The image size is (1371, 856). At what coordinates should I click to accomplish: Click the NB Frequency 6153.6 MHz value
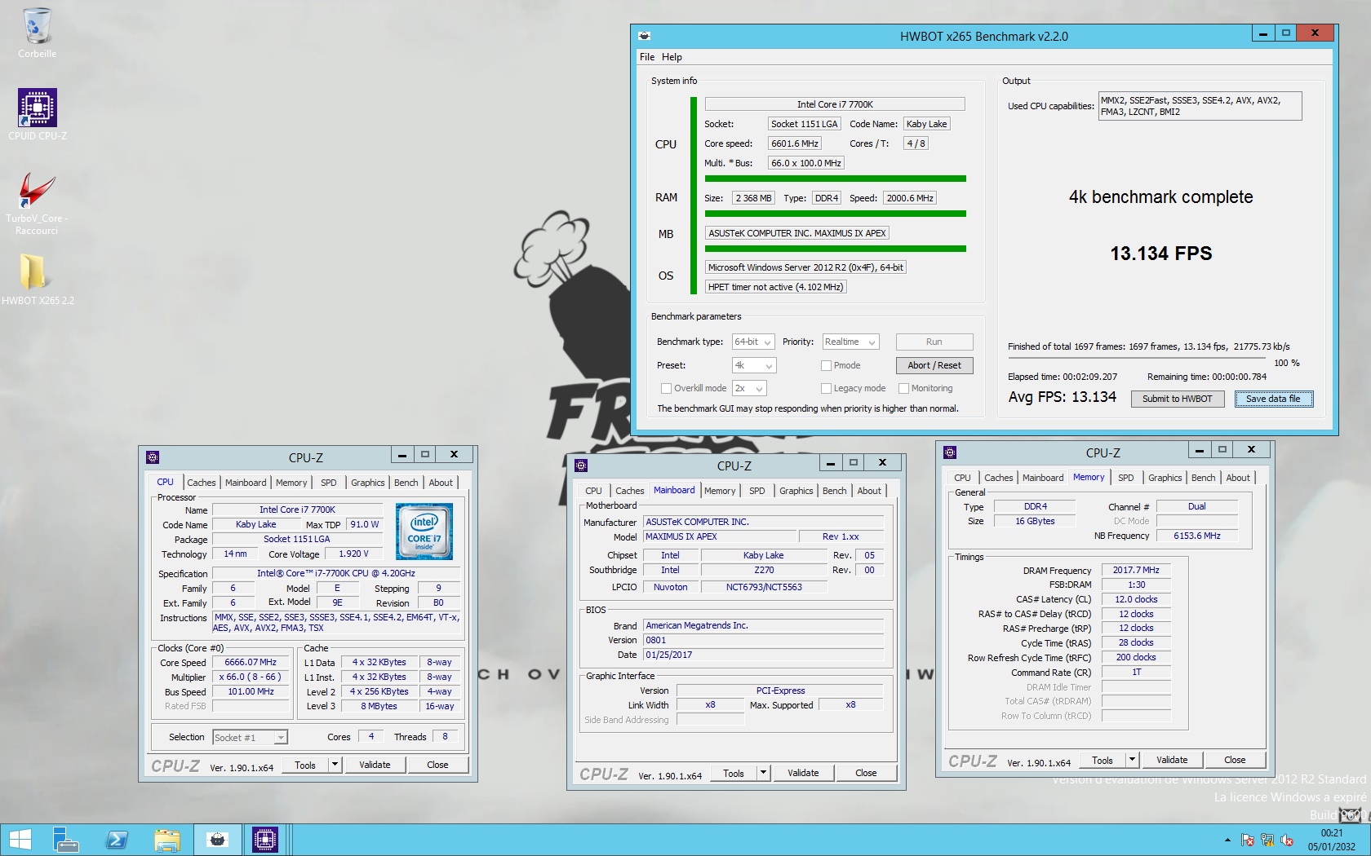point(1196,536)
